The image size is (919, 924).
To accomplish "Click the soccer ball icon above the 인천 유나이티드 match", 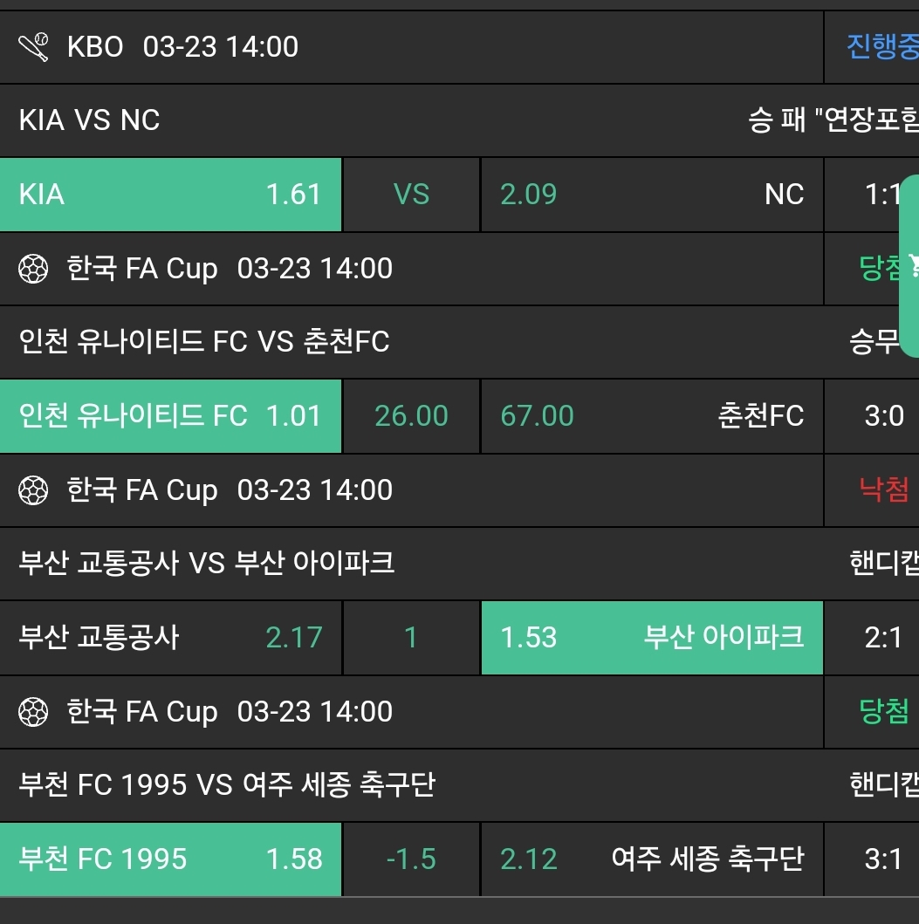I will point(33,269).
